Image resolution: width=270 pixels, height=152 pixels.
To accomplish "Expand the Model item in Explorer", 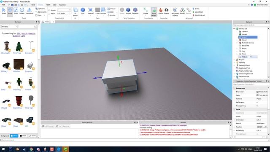I will pyautogui.click(x=237, y=40).
